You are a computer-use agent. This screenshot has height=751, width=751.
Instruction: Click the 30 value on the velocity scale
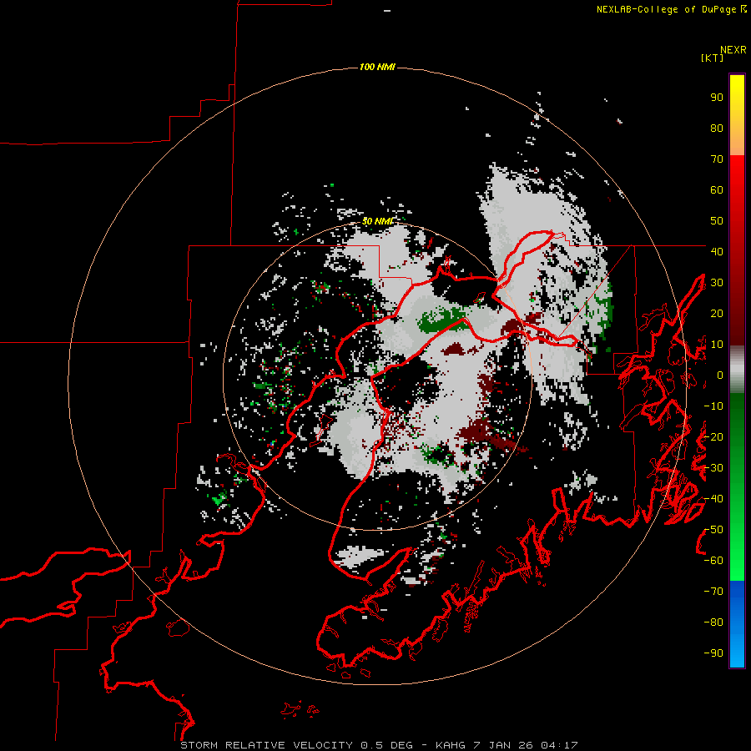tap(717, 283)
